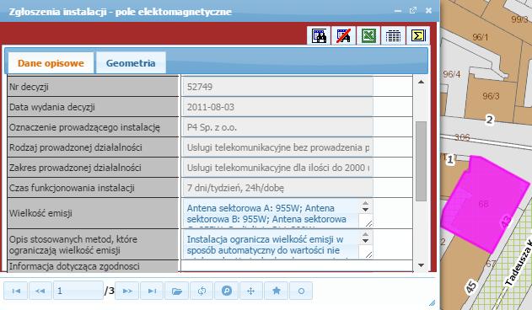Click the Czas funkcjonowania instalacji label
The height and width of the screenshot is (310, 532).
[72, 188]
